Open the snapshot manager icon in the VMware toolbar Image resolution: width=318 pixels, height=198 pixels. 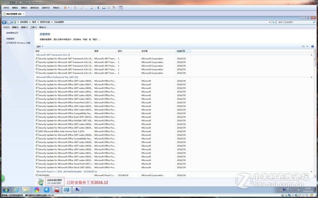pyautogui.click(x=92, y=8)
